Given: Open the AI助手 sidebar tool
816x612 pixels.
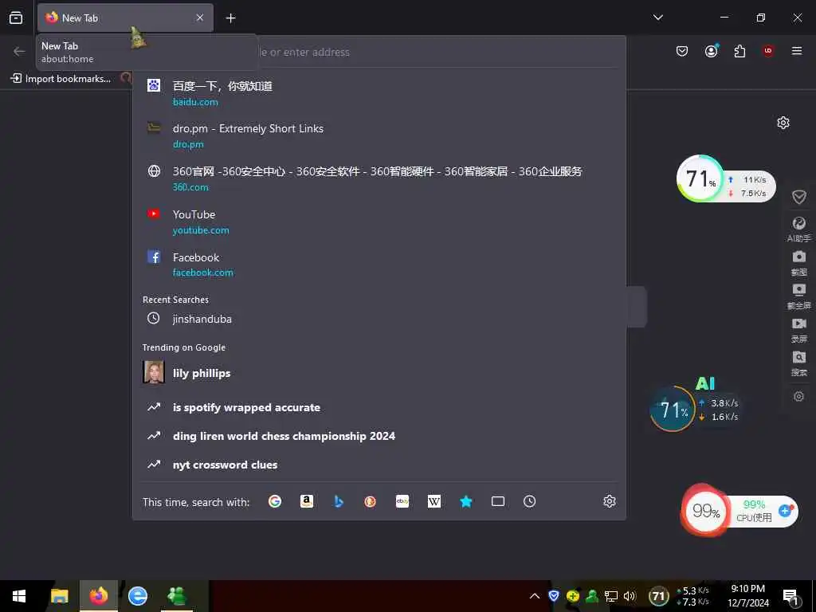Looking at the screenshot, I should point(798,229).
